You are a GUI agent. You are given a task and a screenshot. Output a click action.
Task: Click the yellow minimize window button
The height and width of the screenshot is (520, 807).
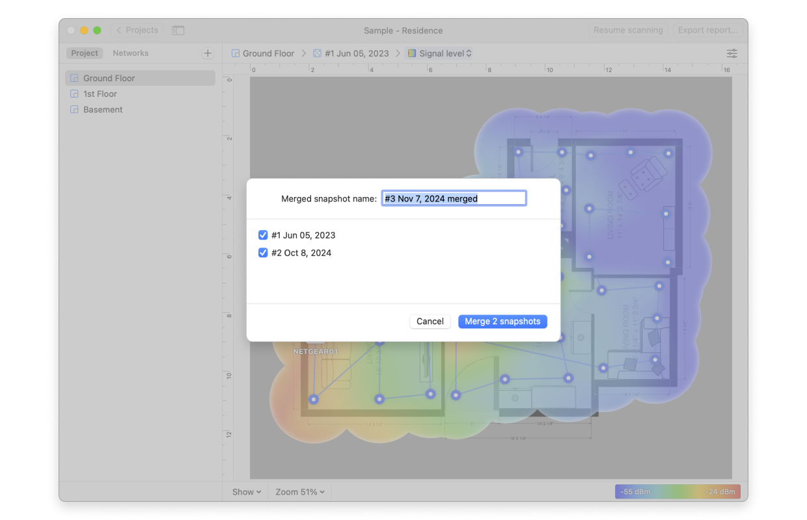pos(84,31)
